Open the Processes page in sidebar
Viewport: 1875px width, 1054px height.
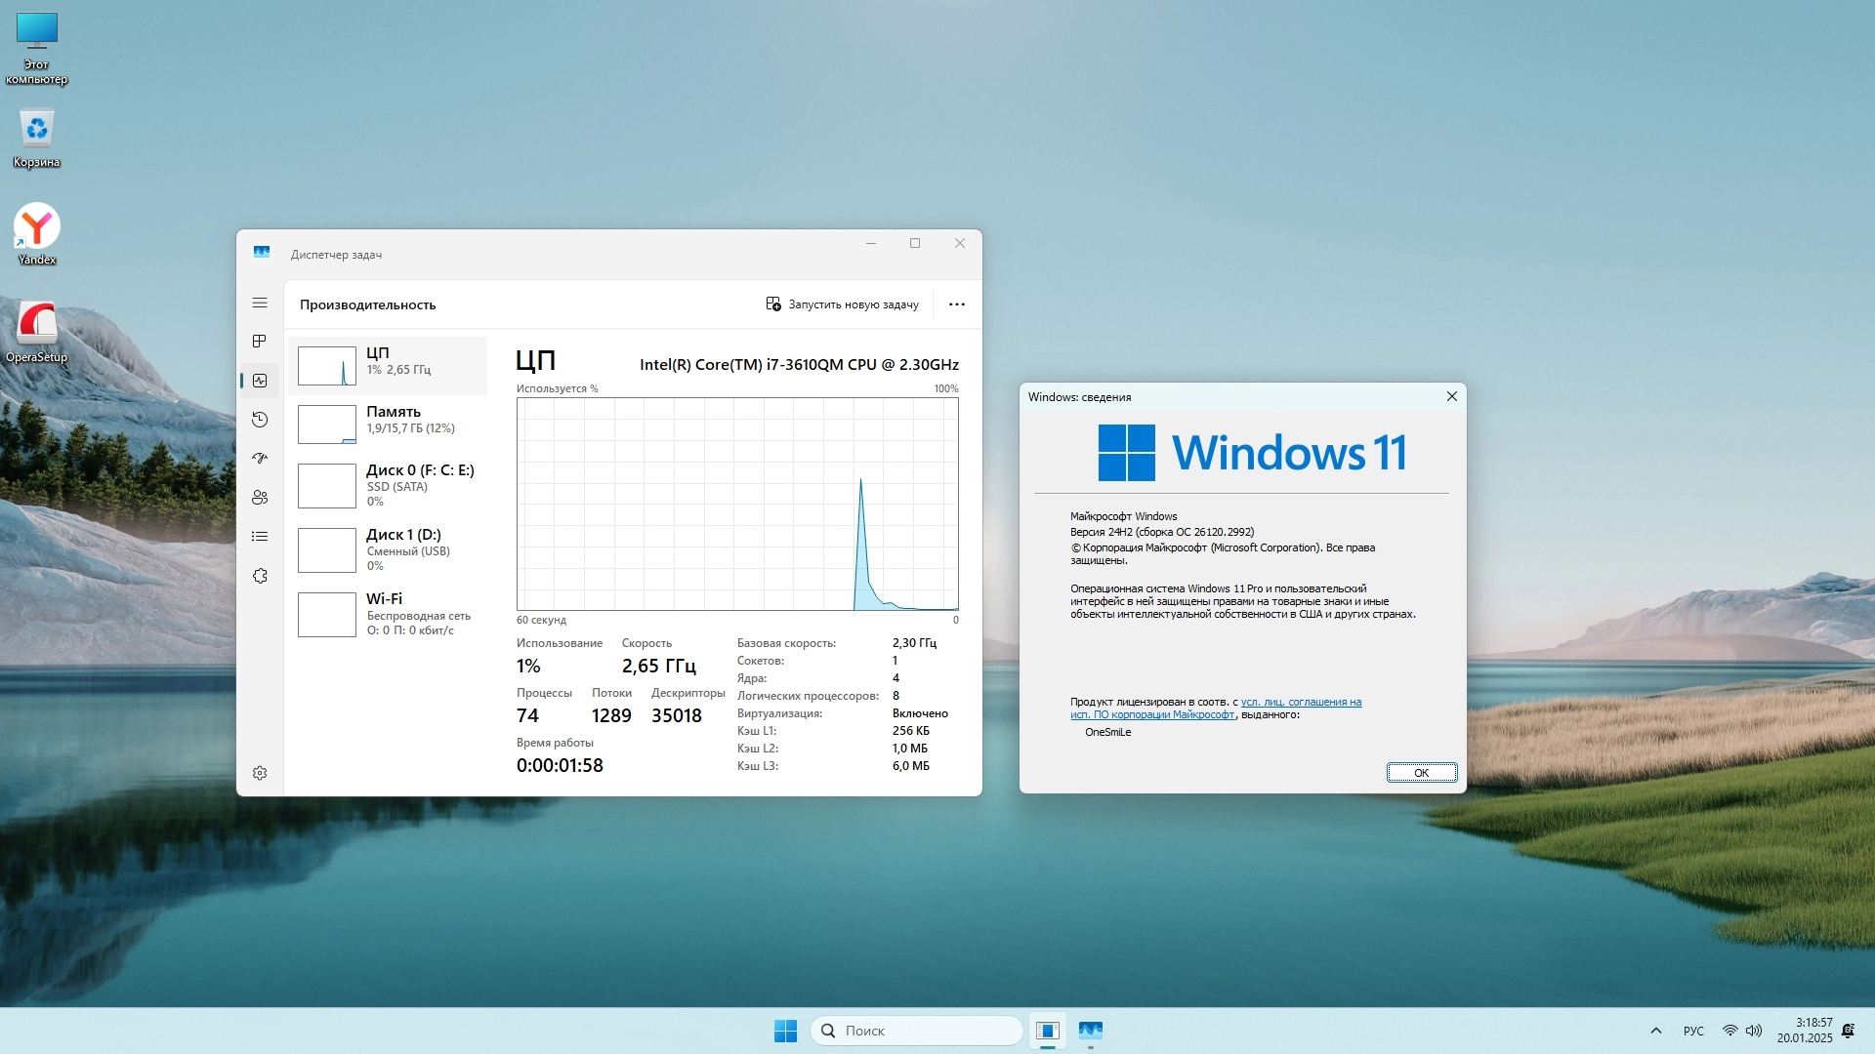pyautogui.click(x=260, y=342)
